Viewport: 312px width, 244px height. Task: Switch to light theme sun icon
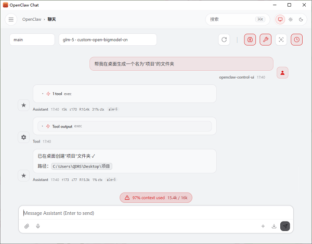291,19
